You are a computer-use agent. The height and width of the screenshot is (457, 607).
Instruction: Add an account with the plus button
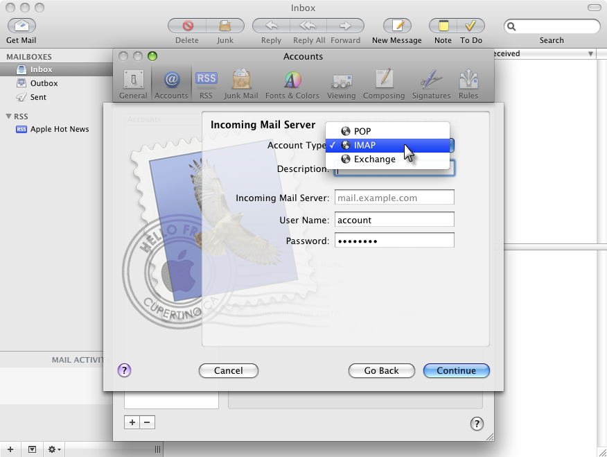tap(132, 422)
